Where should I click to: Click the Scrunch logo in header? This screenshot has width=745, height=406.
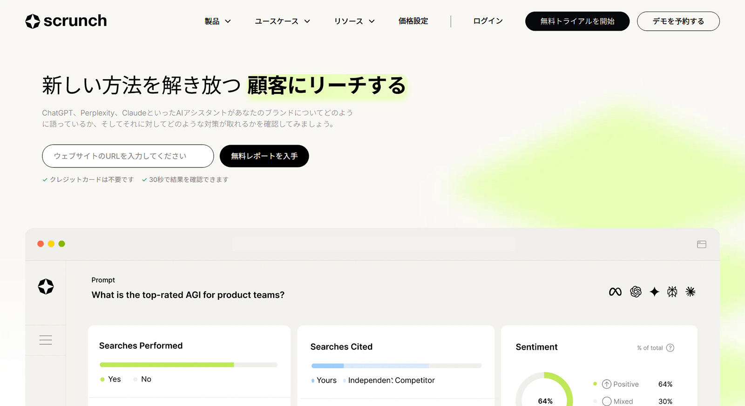tap(66, 21)
